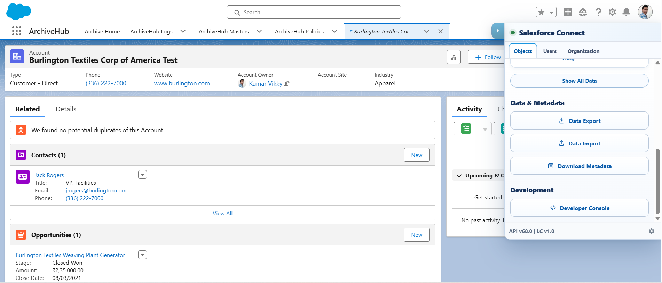
Task: Open the Burlington Textiles tab dropdown chevron
Action: point(427,31)
